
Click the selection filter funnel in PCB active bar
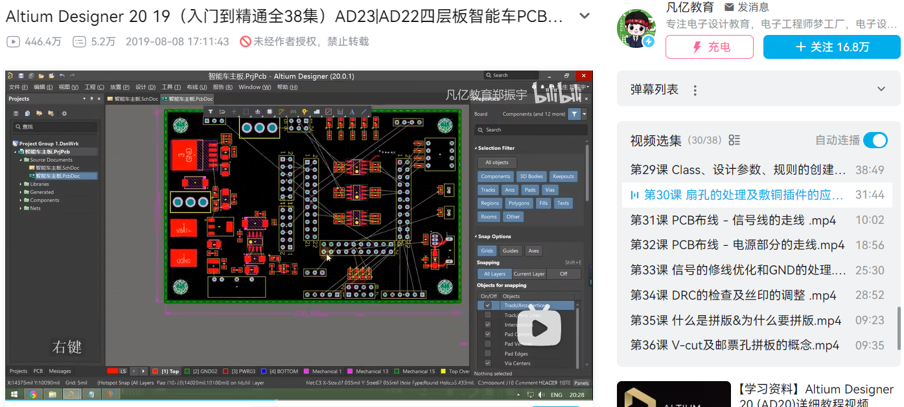click(x=211, y=111)
